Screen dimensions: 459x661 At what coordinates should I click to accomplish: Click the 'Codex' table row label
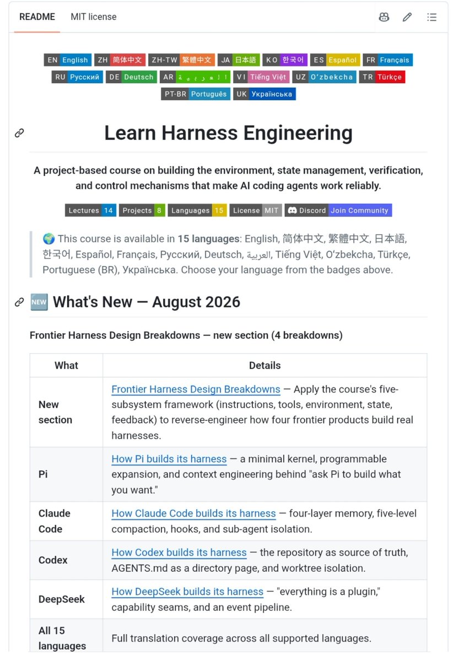[53, 560]
